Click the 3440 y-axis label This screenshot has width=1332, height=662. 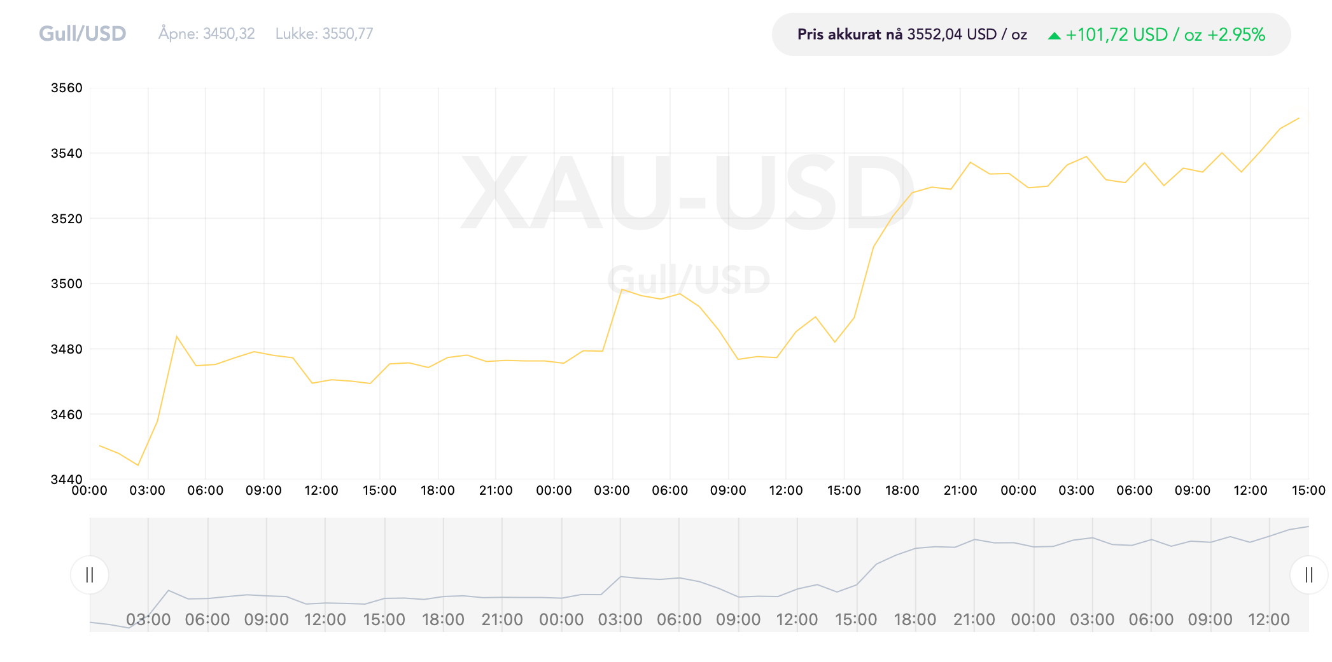click(67, 479)
